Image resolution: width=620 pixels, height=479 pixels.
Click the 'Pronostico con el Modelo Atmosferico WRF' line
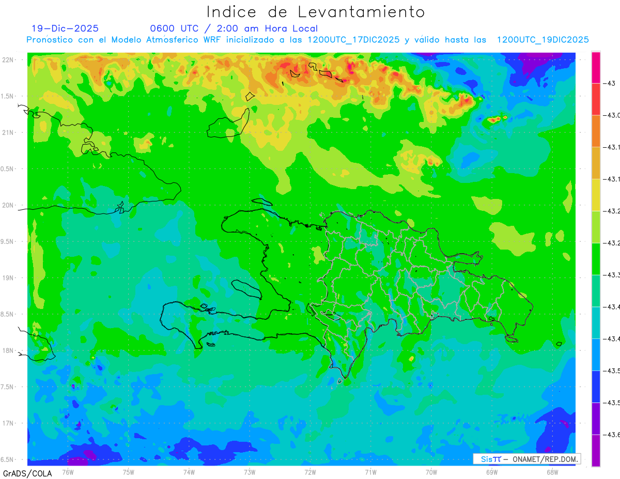[x=307, y=40]
